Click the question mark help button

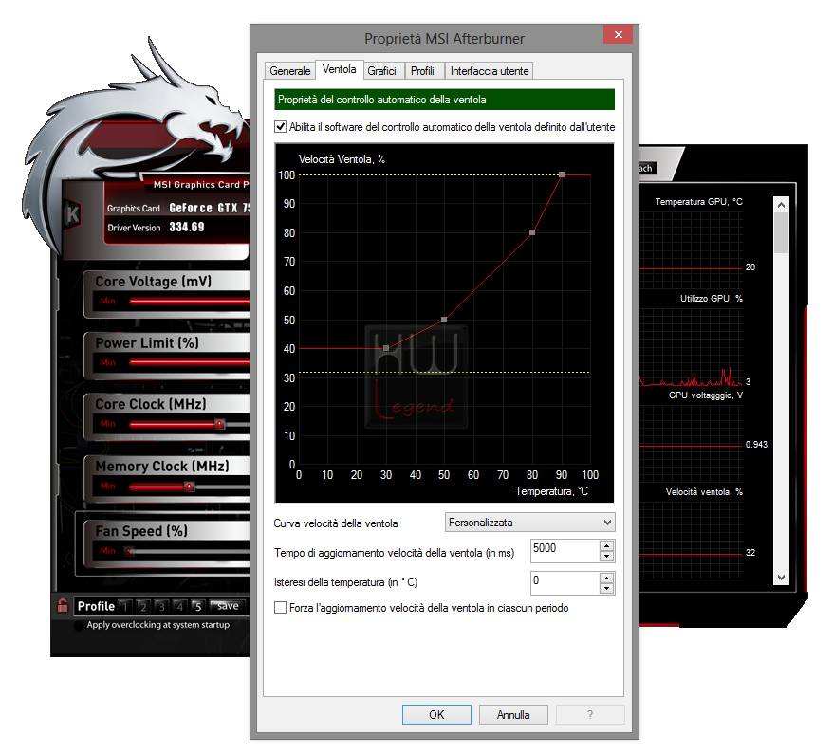pyautogui.click(x=590, y=715)
